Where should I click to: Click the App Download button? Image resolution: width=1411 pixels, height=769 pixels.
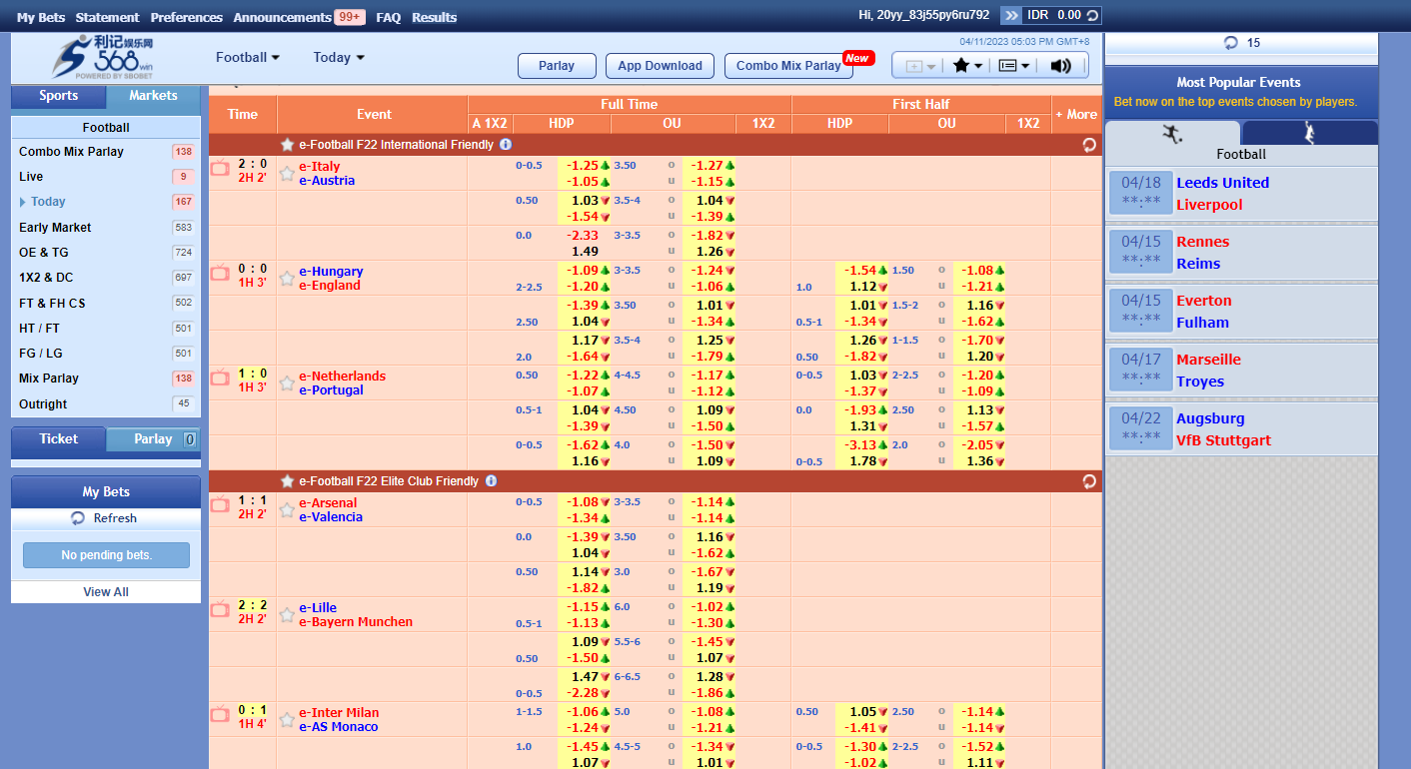click(x=660, y=66)
